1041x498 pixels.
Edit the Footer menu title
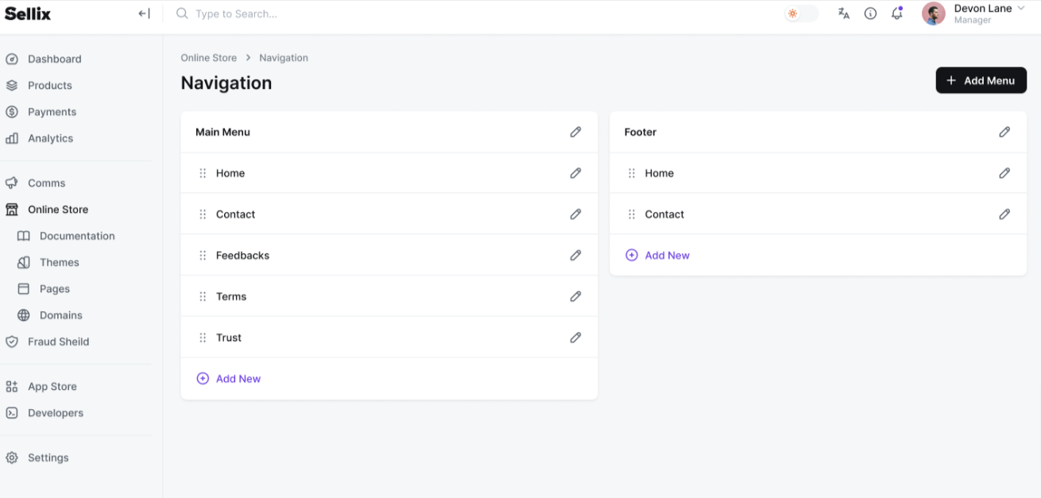coord(1004,132)
